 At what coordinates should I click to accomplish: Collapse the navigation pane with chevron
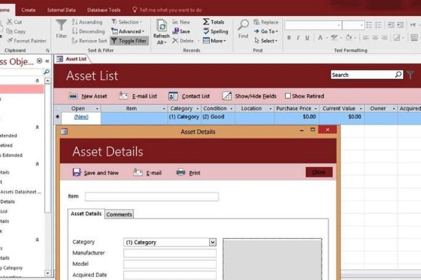(47, 61)
